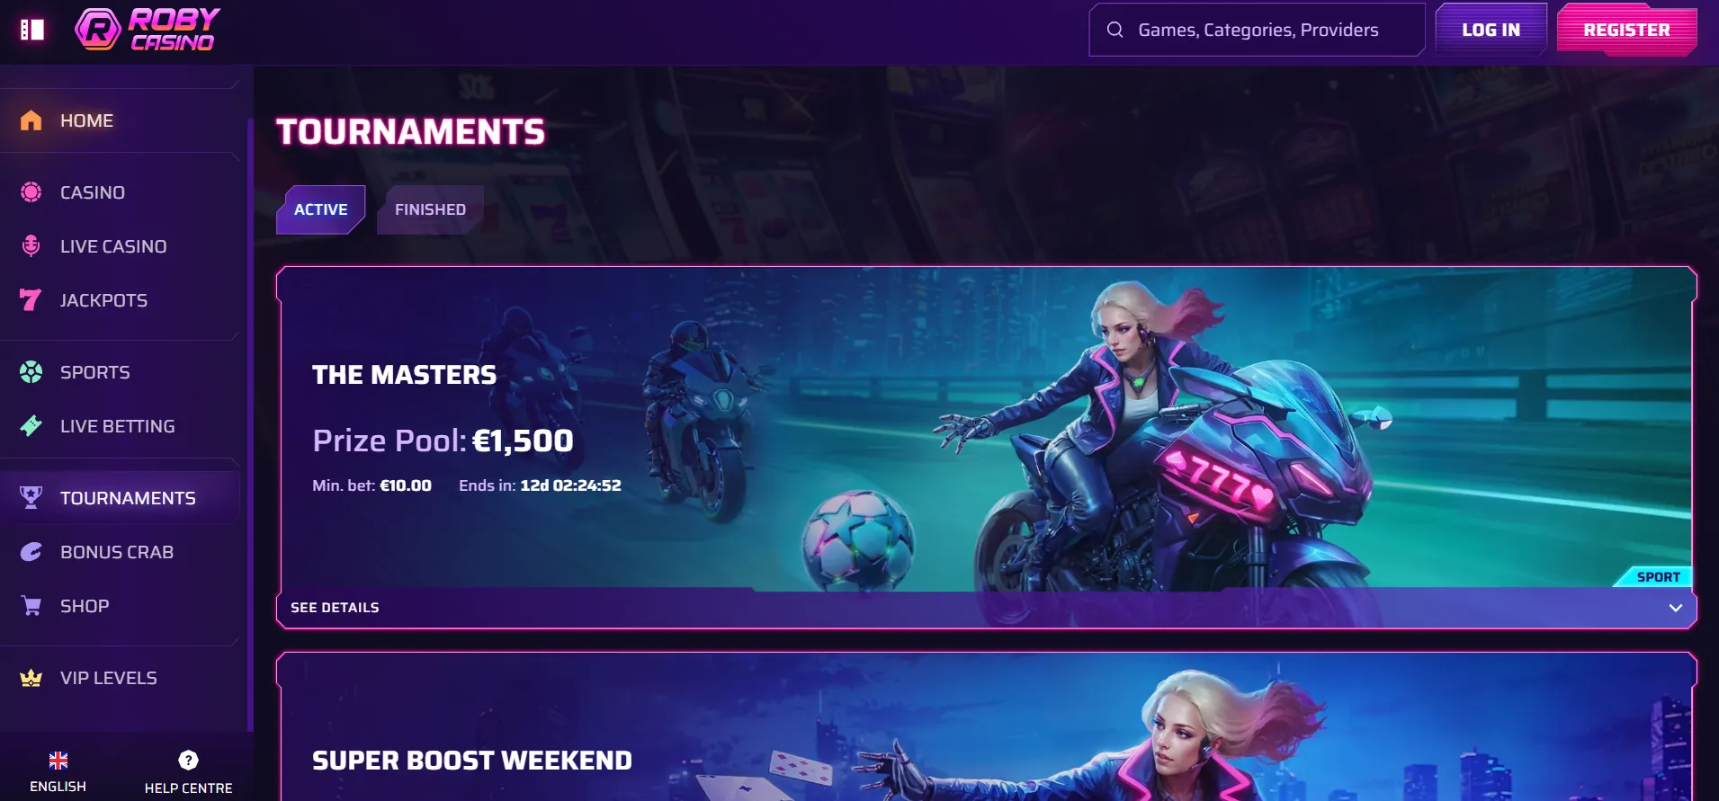
Task: Collapse the sidebar with the panel toggle icon
Action: [32, 30]
